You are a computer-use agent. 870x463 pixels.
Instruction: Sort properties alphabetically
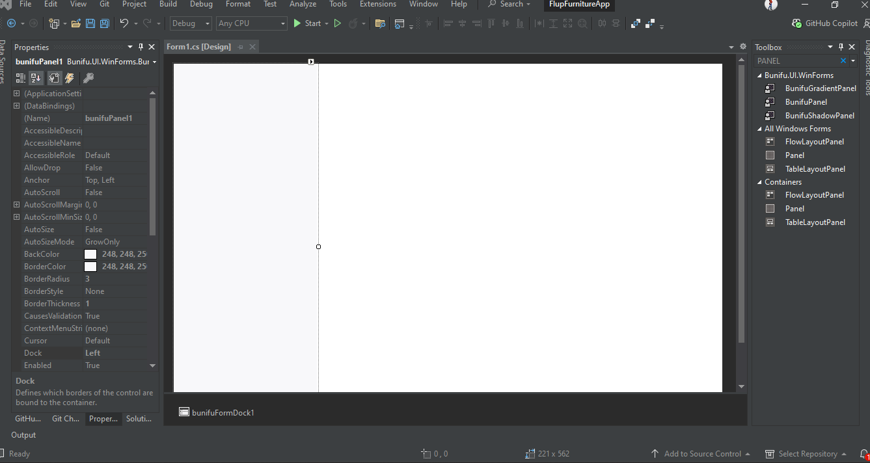pos(36,77)
